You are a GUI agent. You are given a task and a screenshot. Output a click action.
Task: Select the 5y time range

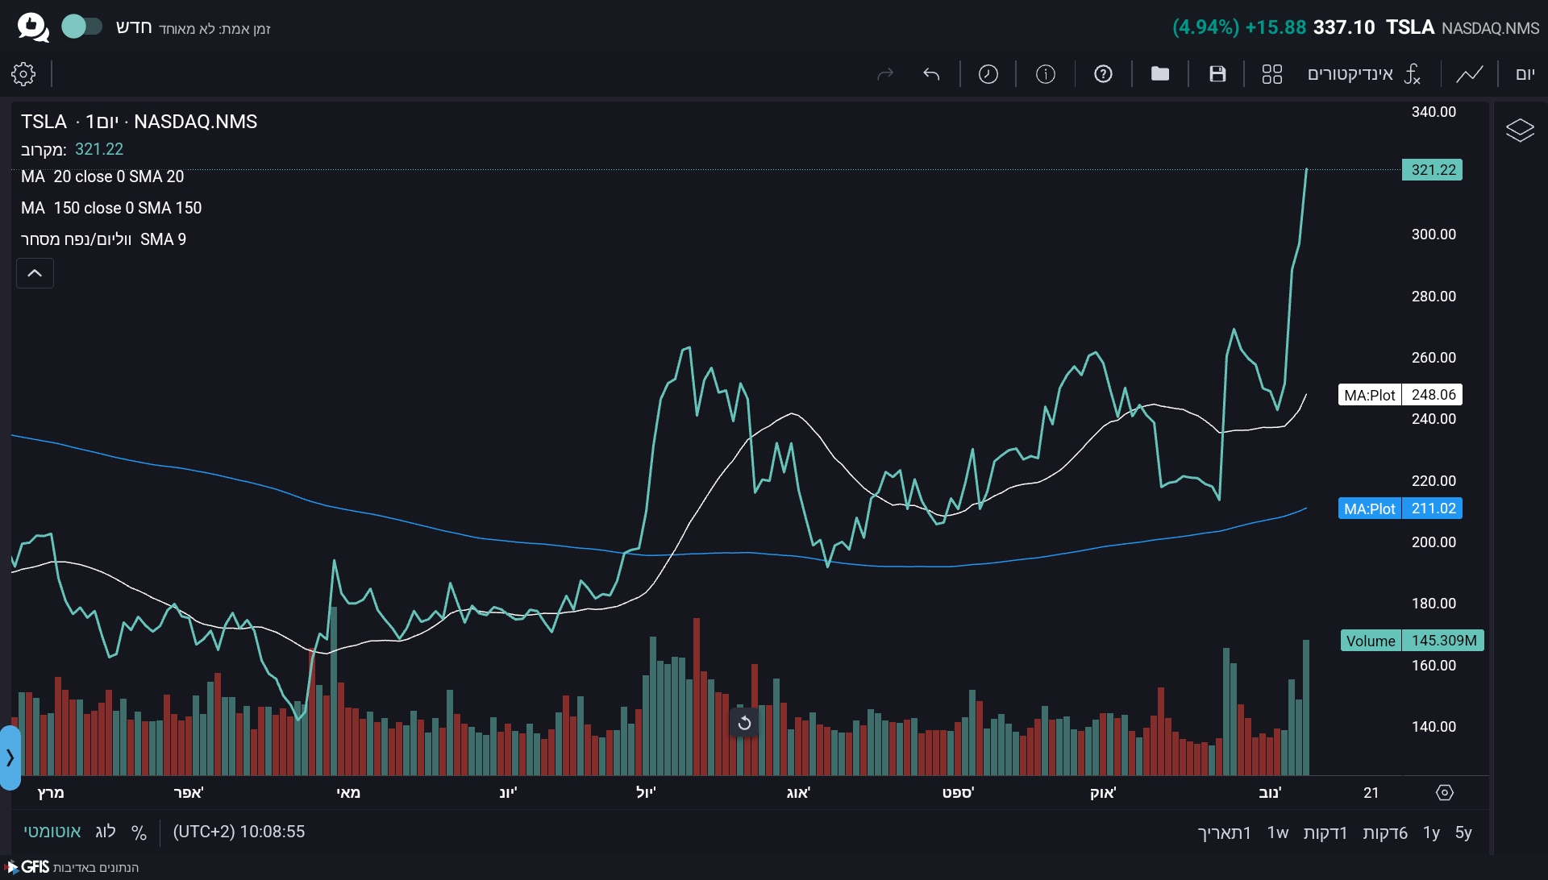pos(1463,832)
